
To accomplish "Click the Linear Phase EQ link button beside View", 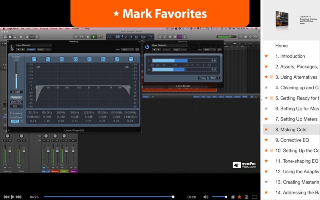I will tap(137, 50).
